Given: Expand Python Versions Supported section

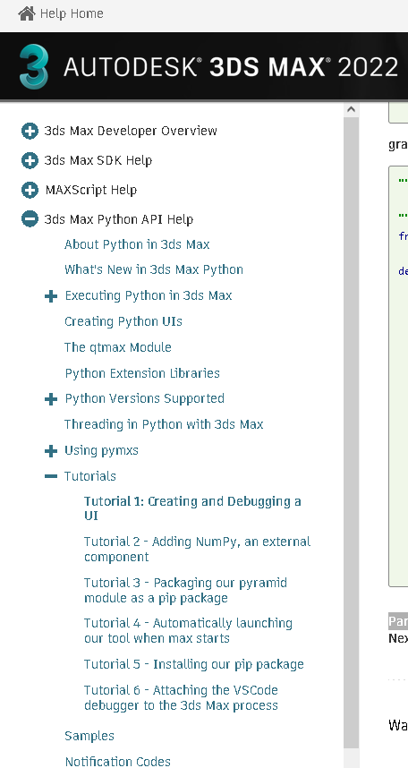Looking at the screenshot, I should (51, 399).
